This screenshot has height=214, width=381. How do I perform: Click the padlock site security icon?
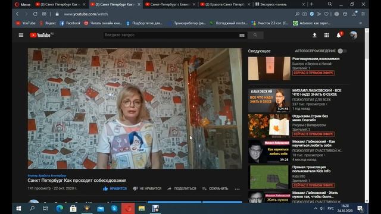click(57, 14)
